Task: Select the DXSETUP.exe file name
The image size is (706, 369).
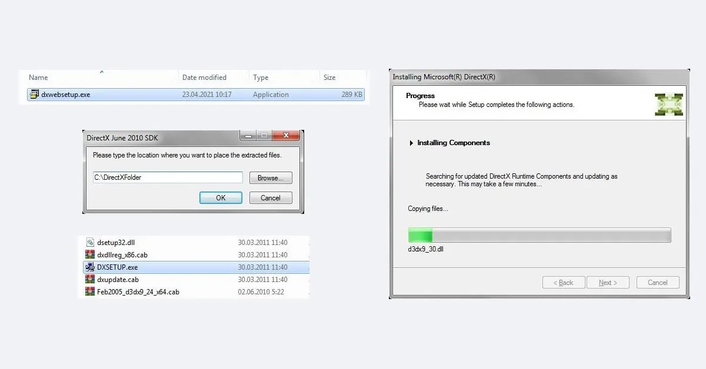Action: 117,267
